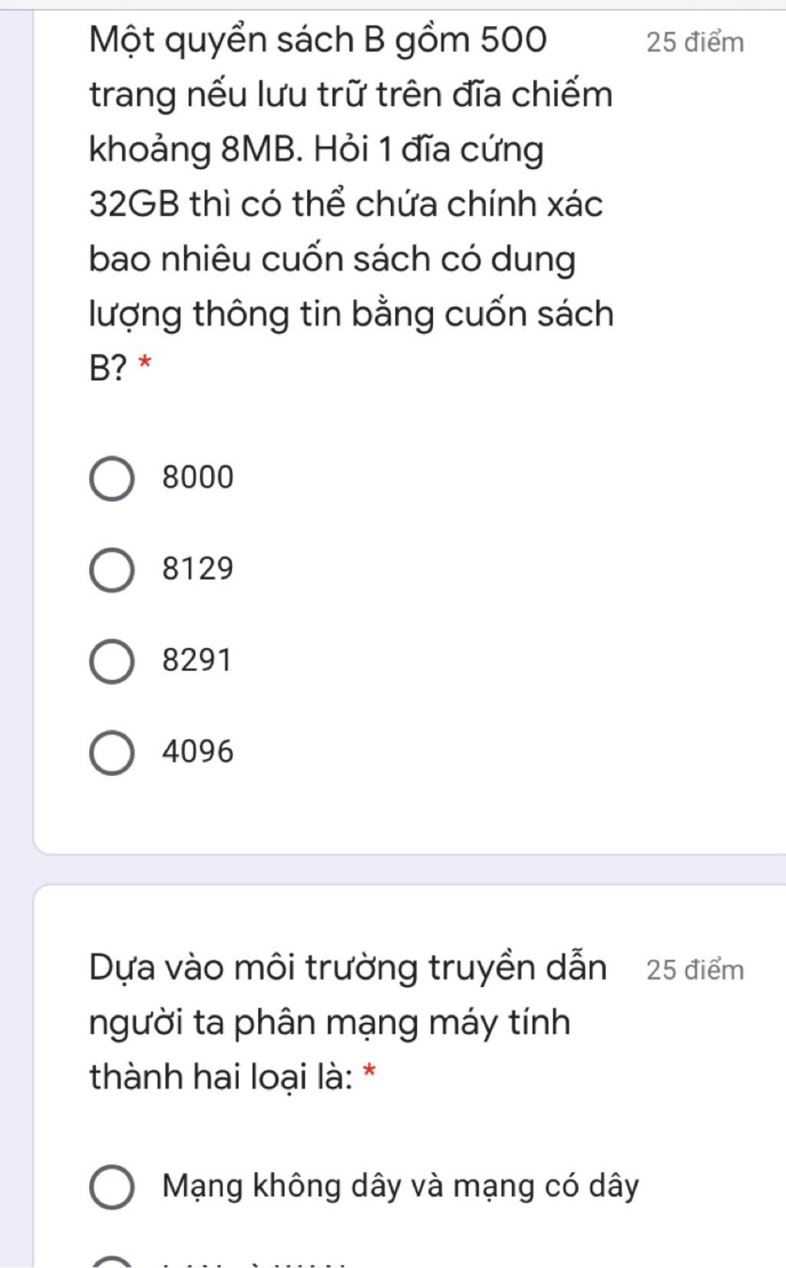Image resolution: width=786 pixels, height=1268 pixels.
Task: Click the '8291' answer label text
Action: pos(196,660)
